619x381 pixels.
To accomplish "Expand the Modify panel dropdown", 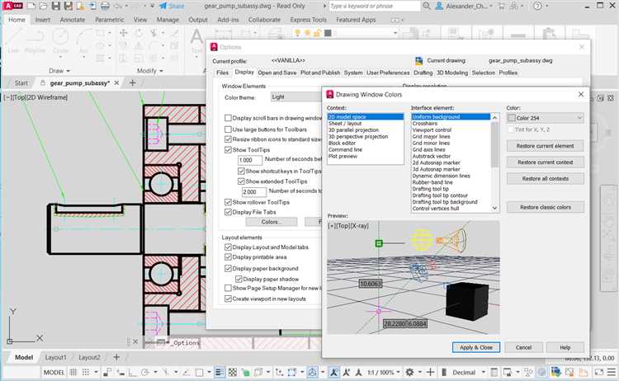I will point(150,71).
